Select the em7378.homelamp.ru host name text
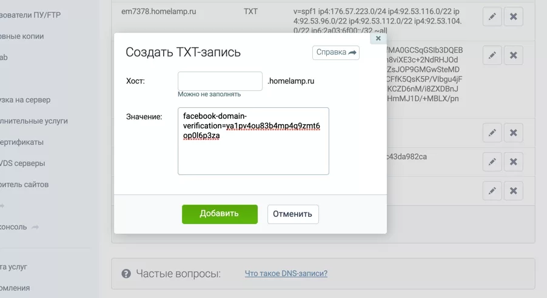The width and height of the screenshot is (547, 298). [x=159, y=12]
